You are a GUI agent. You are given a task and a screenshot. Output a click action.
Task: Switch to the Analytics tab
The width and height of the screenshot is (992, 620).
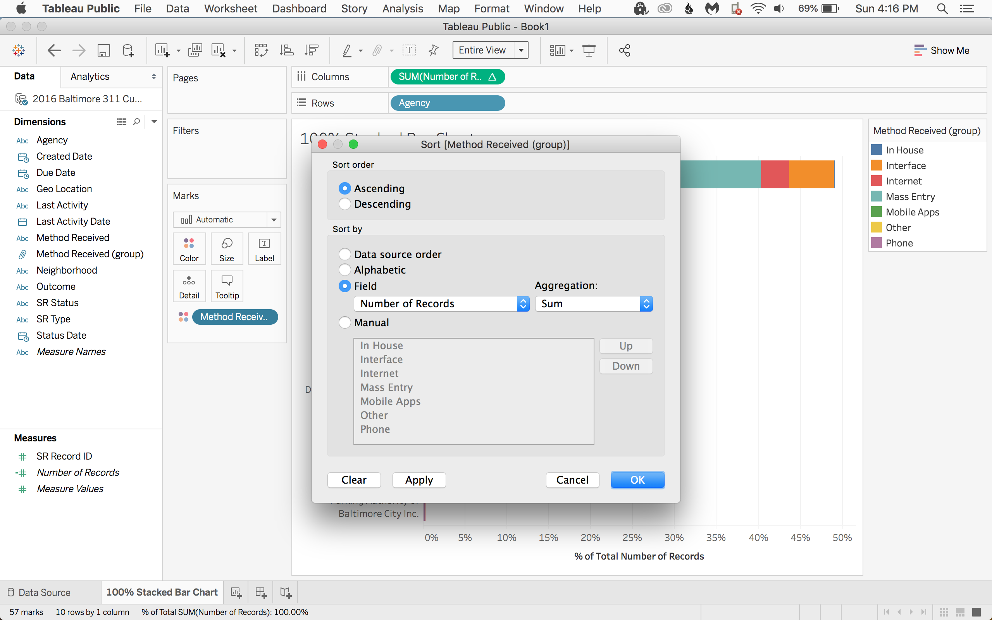tap(90, 77)
